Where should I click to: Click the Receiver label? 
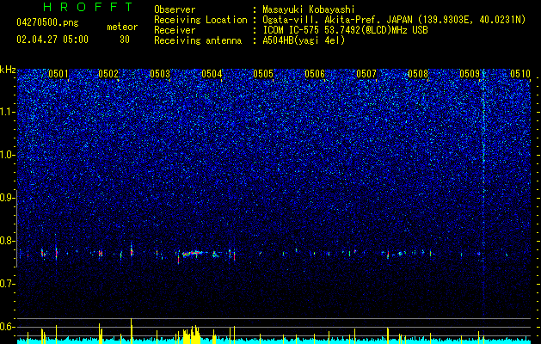click(175, 30)
